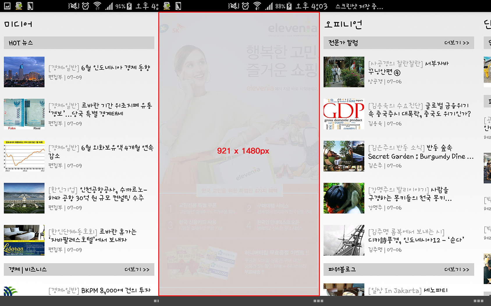Select the HOT 뉴스 section header
This screenshot has height=306, width=491.
click(79, 43)
